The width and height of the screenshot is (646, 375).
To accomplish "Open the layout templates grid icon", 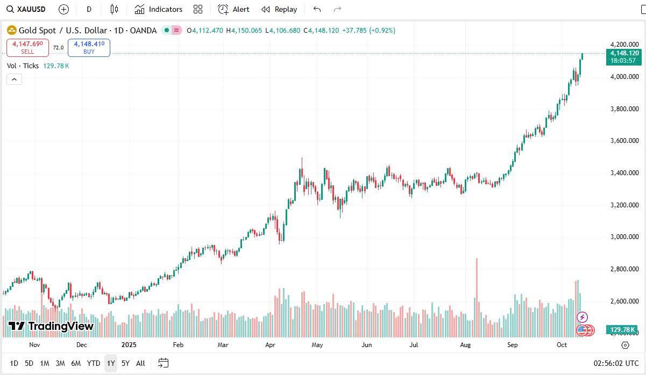I will 198,9.
